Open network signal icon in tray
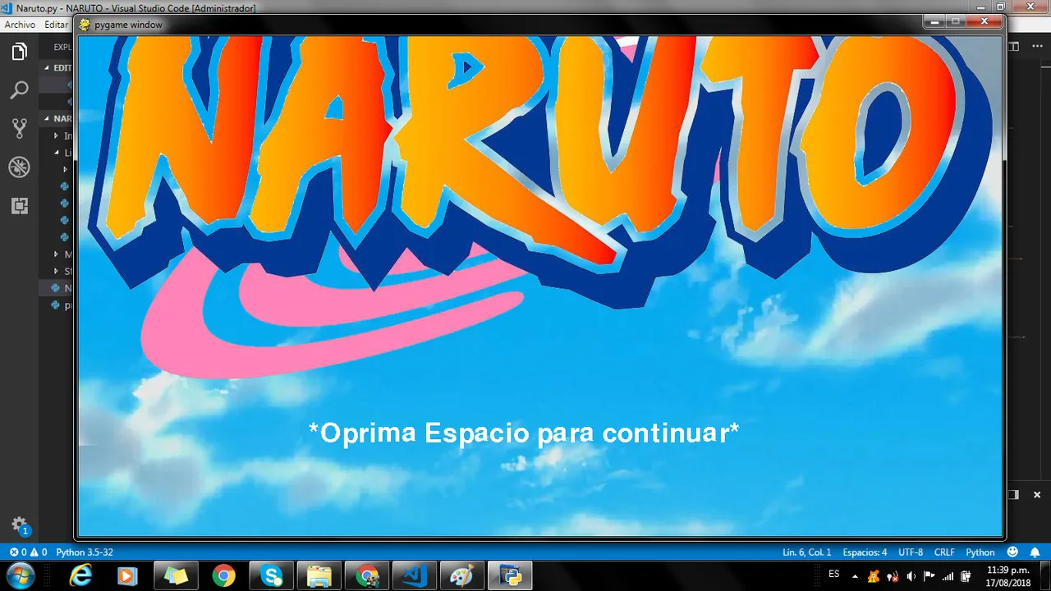Image resolution: width=1051 pixels, height=591 pixels. pos(948,576)
